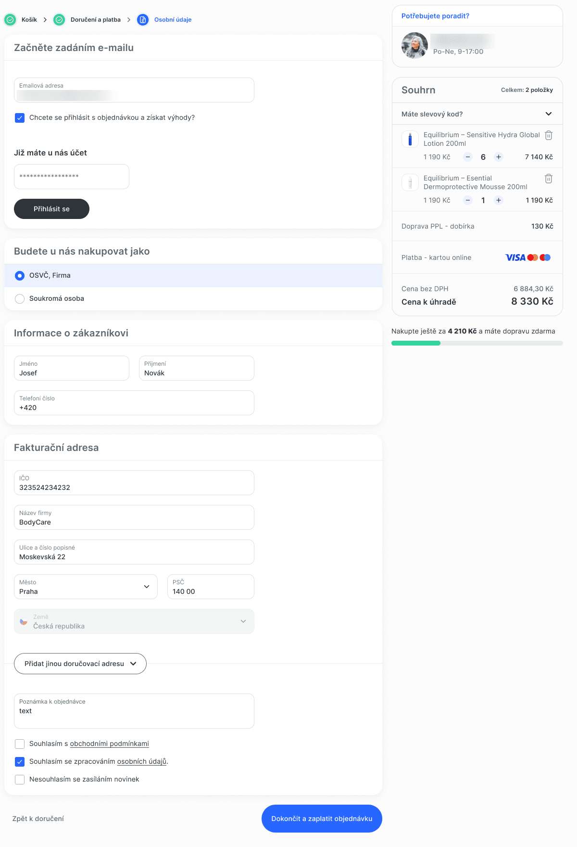Image resolution: width=577 pixels, height=847 pixels.
Task: Remove Esential Dermoprotective Mousse with trash icon
Action: pos(549,179)
